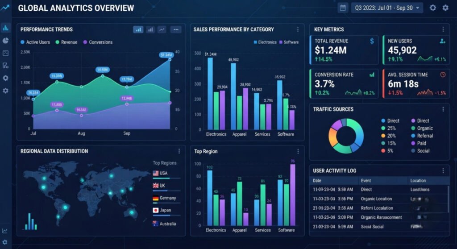Click the 'Aug' label on trends chart axis
The height and width of the screenshot is (249, 457).
pyautogui.click(x=81, y=133)
